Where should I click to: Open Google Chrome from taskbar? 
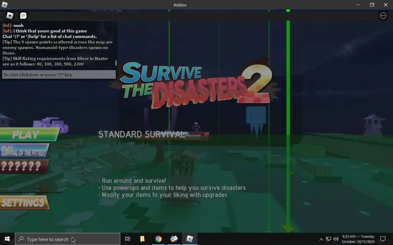158,239
